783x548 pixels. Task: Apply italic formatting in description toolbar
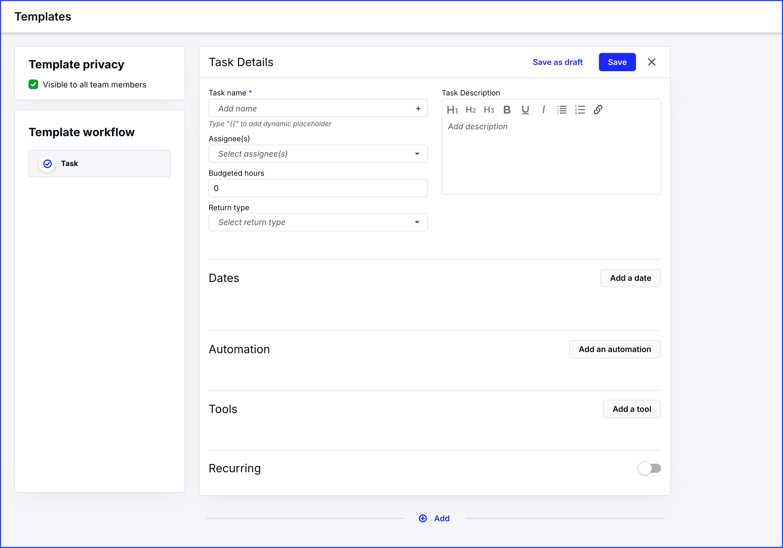[x=543, y=110]
